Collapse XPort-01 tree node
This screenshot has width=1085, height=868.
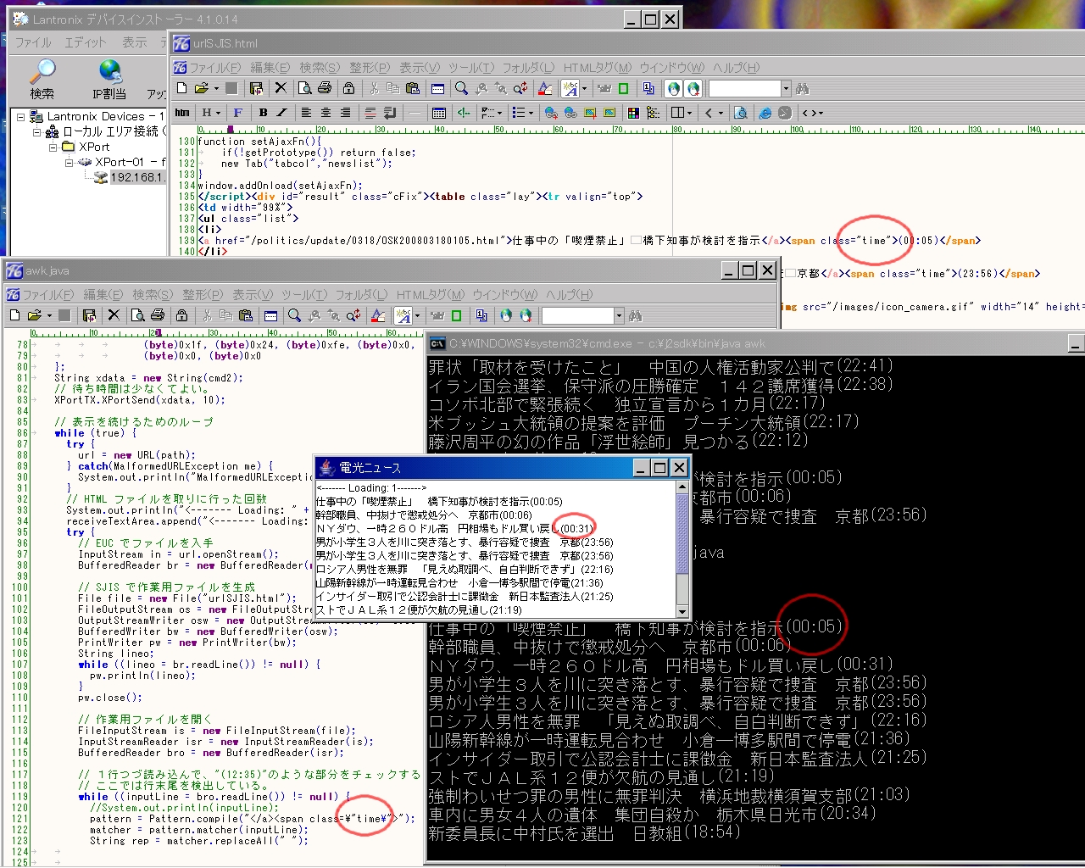point(69,163)
